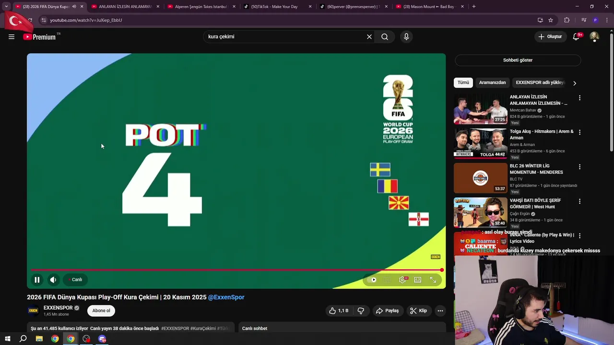
Task: Switch to the Alperen Şengün Takes Istanbul tab
Action: click(201, 7)
